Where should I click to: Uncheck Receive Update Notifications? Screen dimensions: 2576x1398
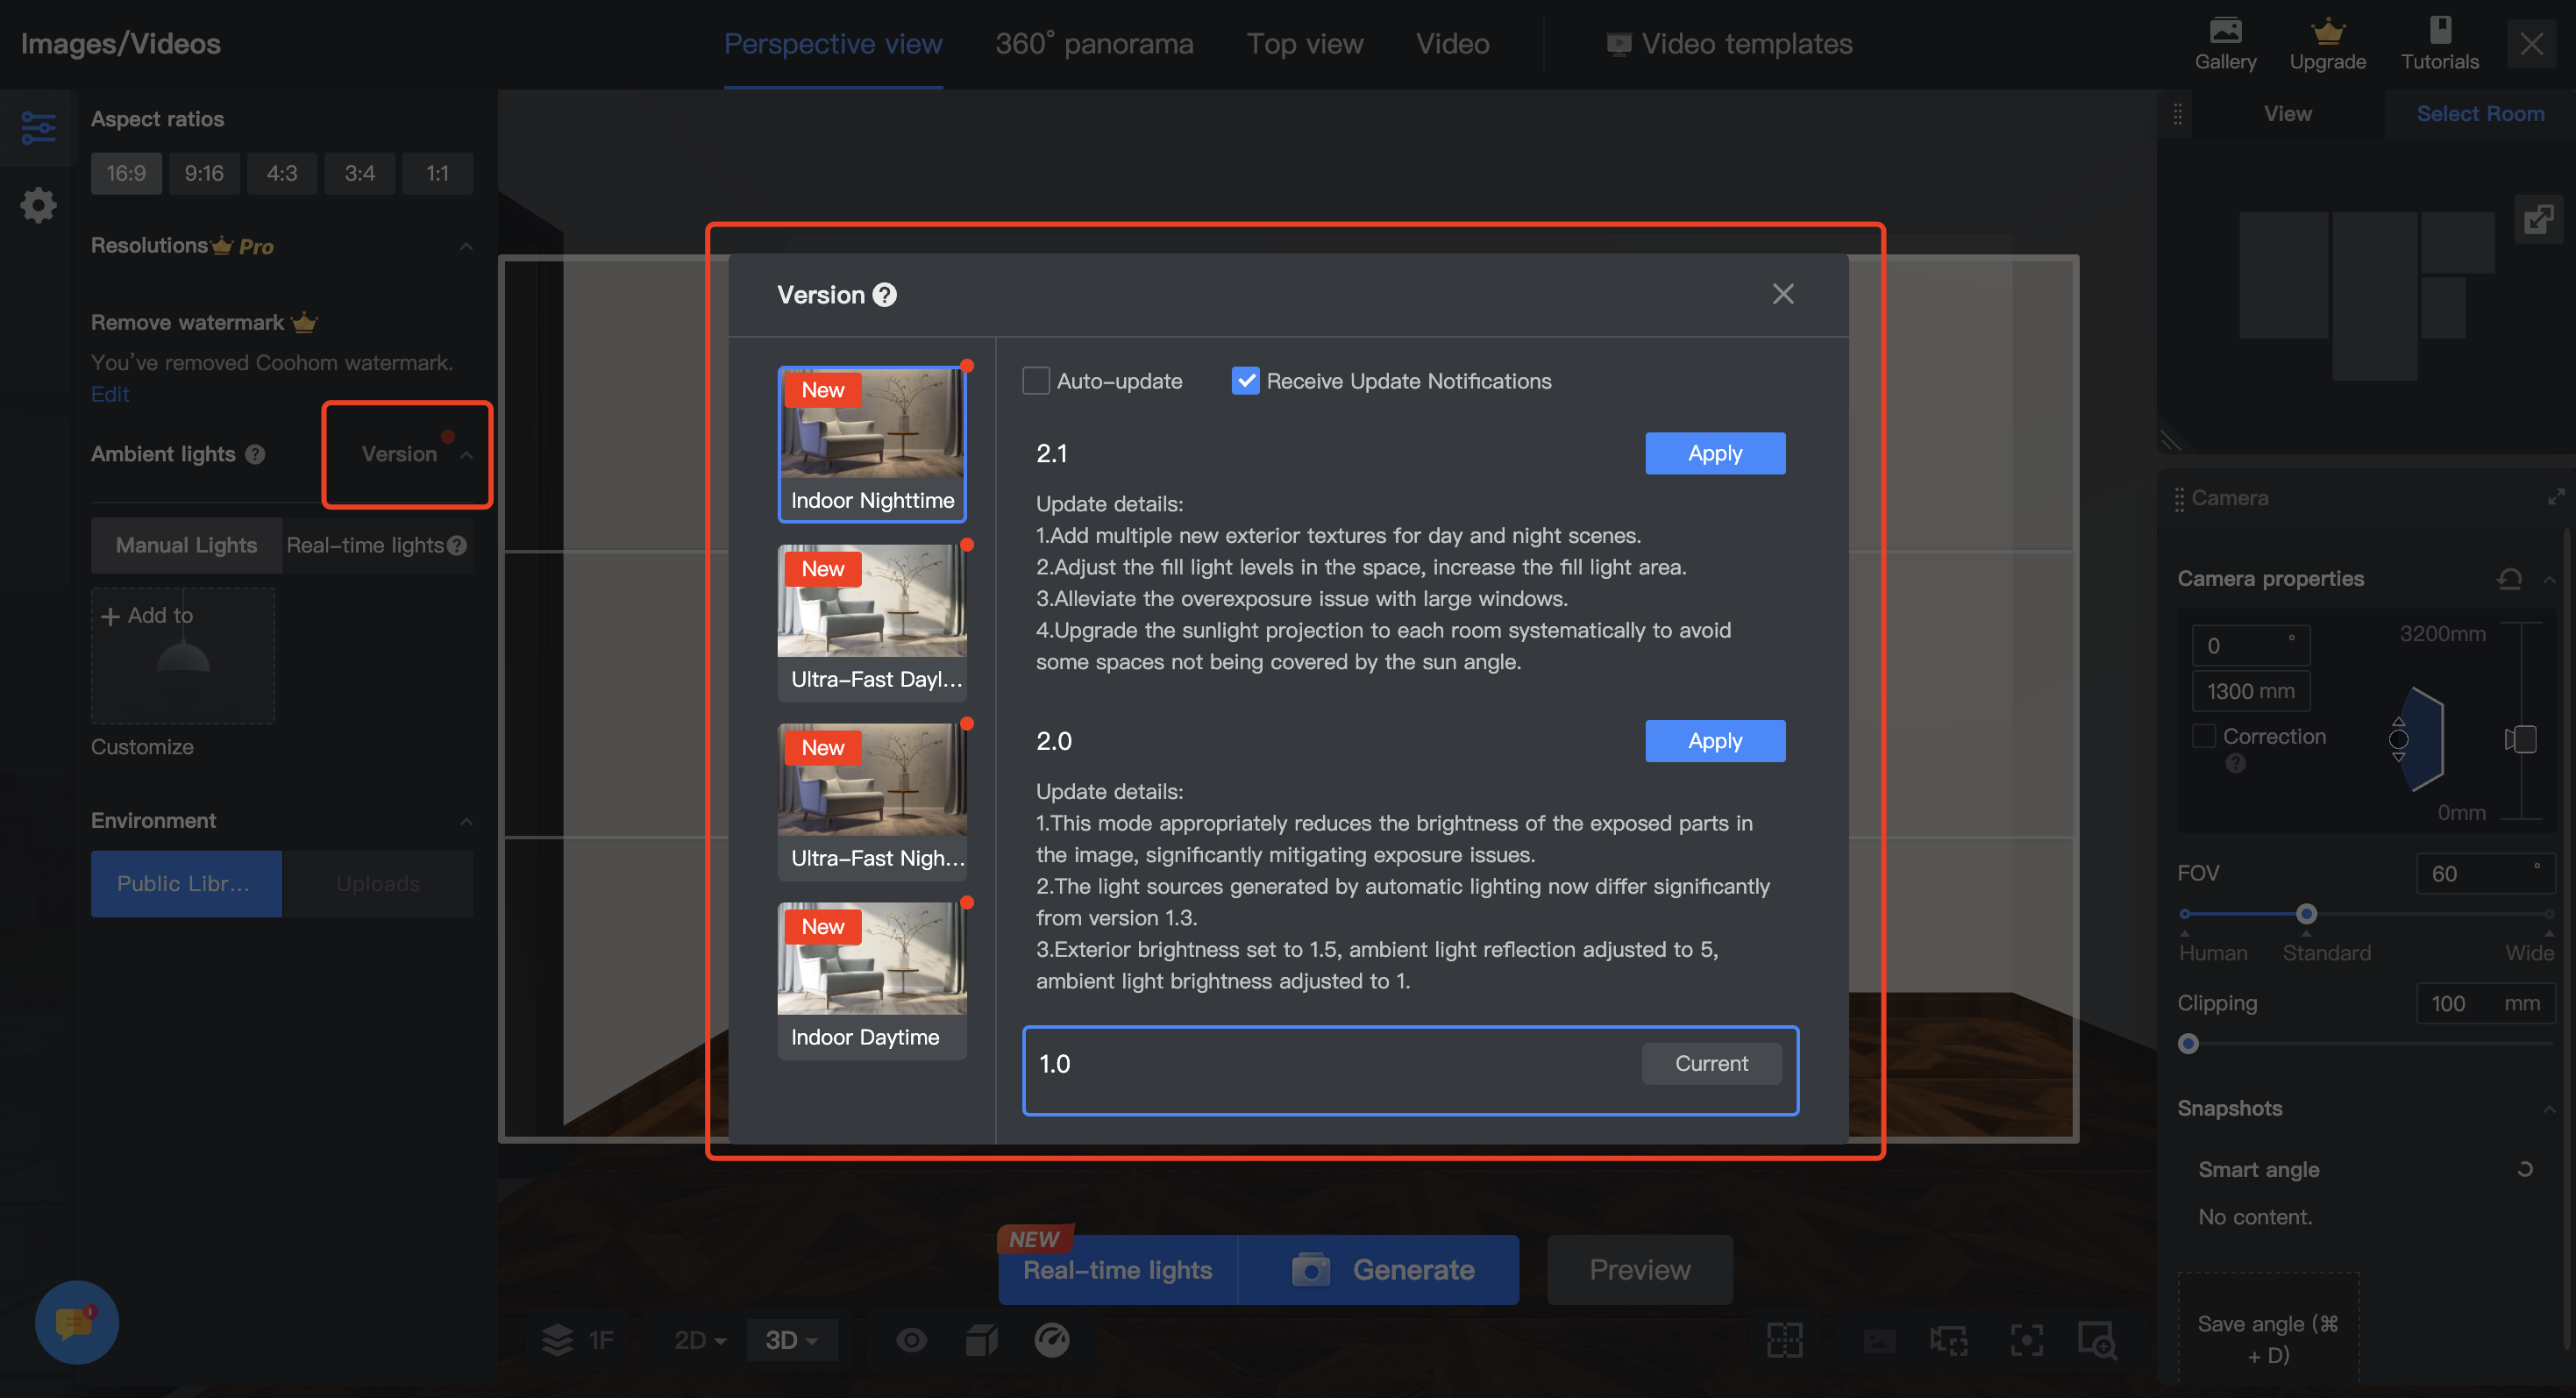[x=1245, y=381]
